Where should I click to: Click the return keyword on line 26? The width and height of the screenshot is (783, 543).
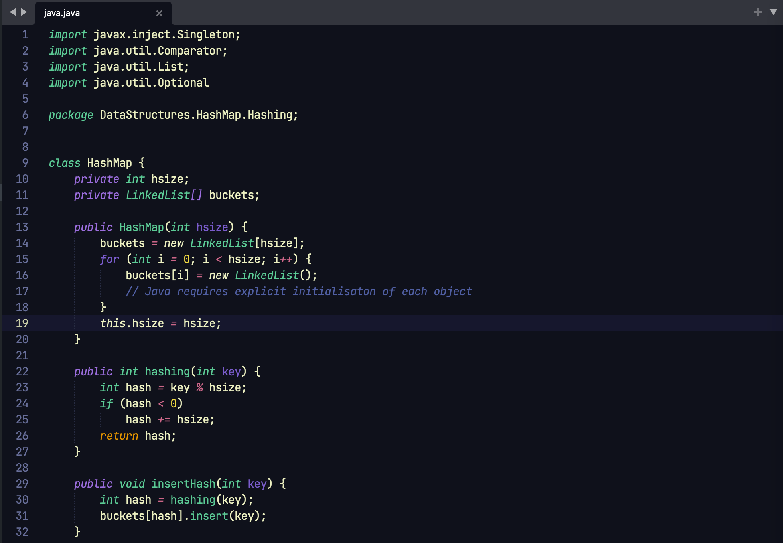[x=119, y=436]
